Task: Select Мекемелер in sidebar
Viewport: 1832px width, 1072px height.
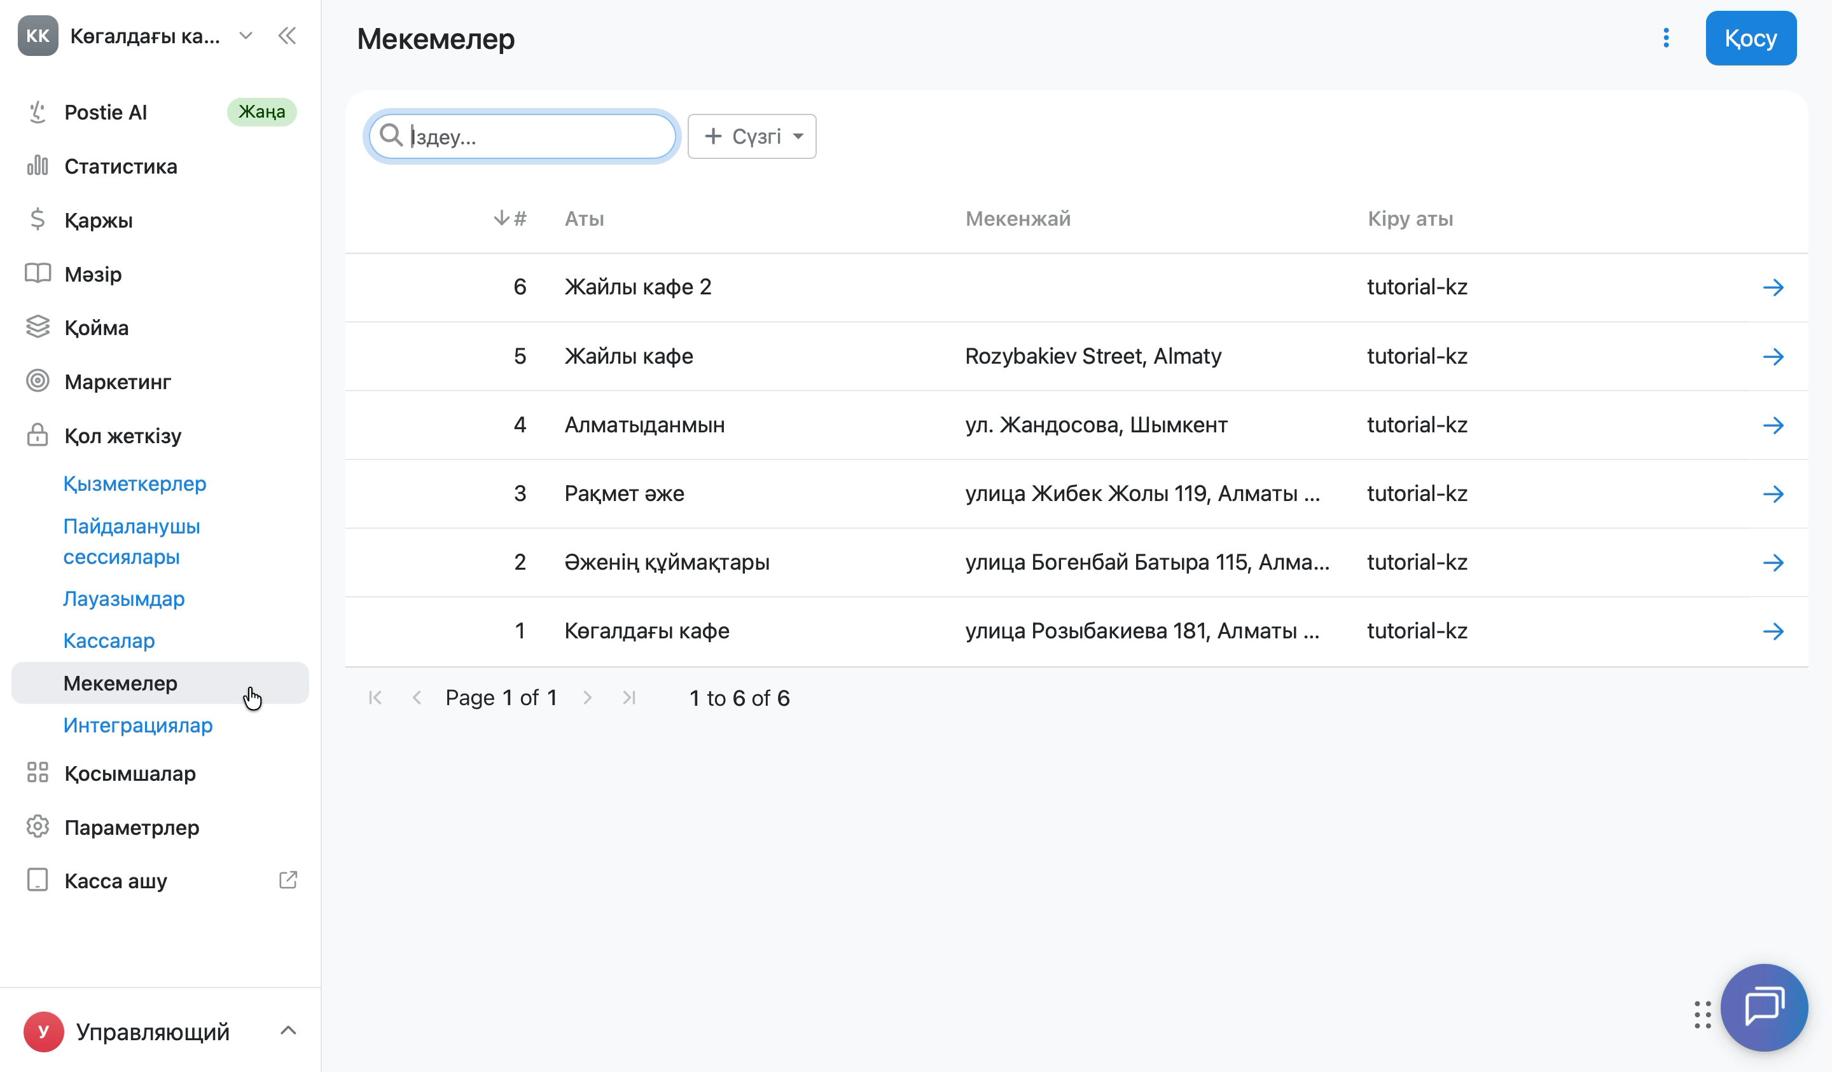Action: [160, 683]
